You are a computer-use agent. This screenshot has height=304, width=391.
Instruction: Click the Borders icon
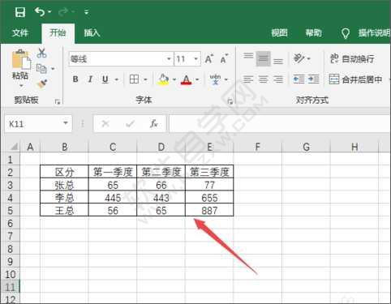[x=134, y=79]
